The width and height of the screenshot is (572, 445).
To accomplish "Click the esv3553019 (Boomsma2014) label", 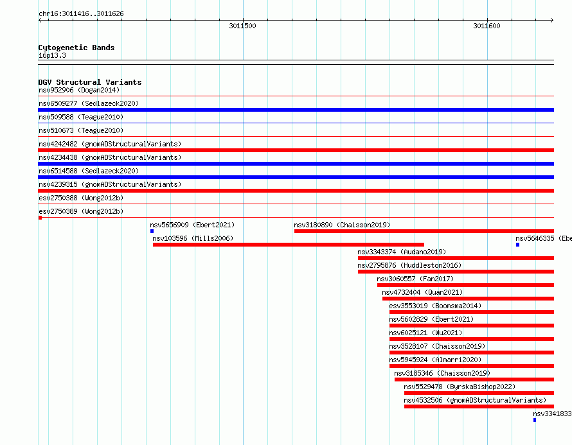I will click(x=435, y=306).
